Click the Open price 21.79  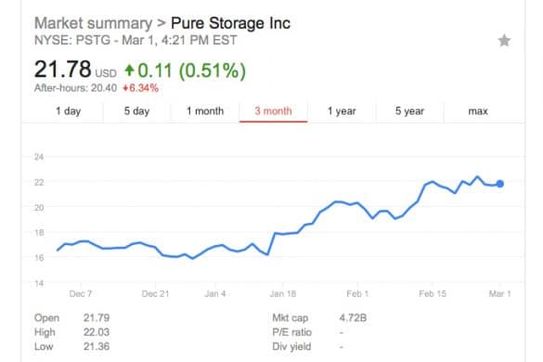click(97, 317)
